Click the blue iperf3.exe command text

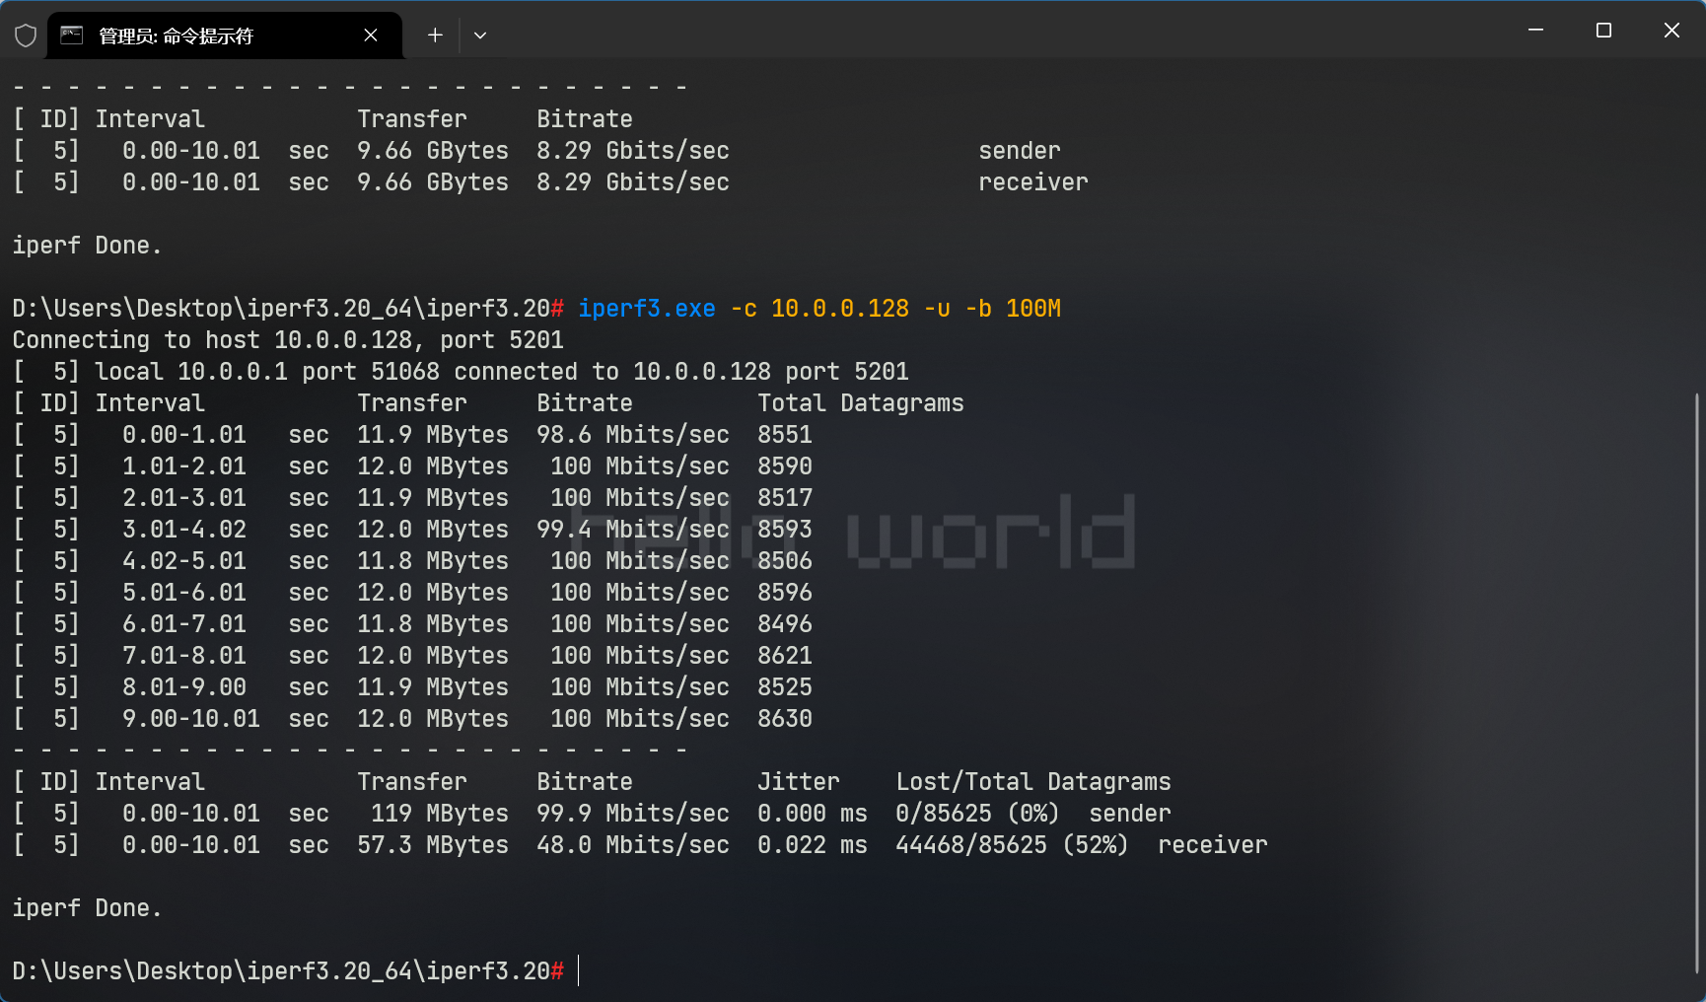tap(646, 309)
